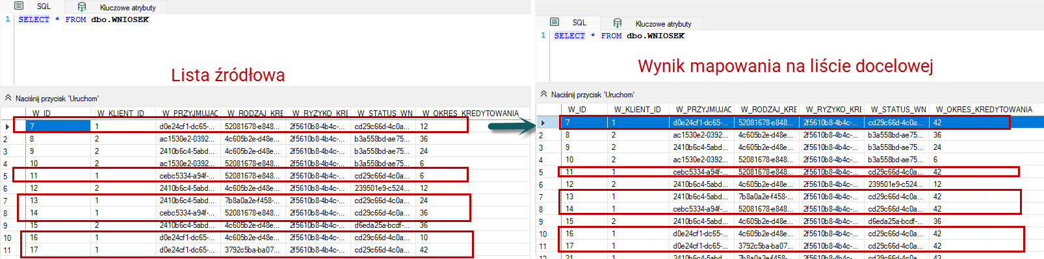Select the highlighted W_ID cell 7 in the source list table
Screen dimensions: 1044x259
pyautogui.click(x=58, y=127)
